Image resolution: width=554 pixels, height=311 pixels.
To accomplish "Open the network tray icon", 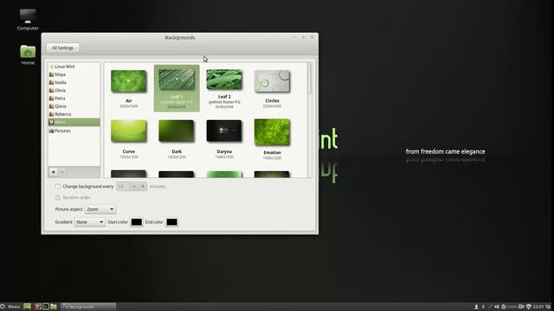I will pyautogui.click(x=490, y=307).
